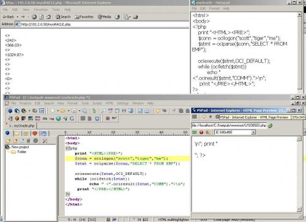This screenshot has height=222, width=306.
Task: Click Mail icon in Internet Explorer toolbar
Action: [126, 17]
